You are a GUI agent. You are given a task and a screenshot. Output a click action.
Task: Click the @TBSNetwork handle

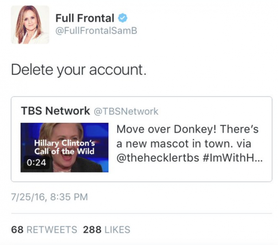126,112
